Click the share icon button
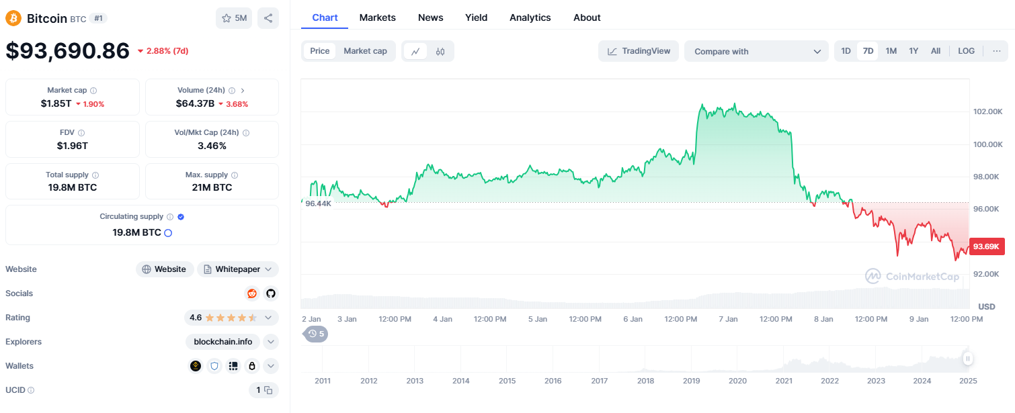This screenshot has width=1015, height=413. tap(268, 18)
